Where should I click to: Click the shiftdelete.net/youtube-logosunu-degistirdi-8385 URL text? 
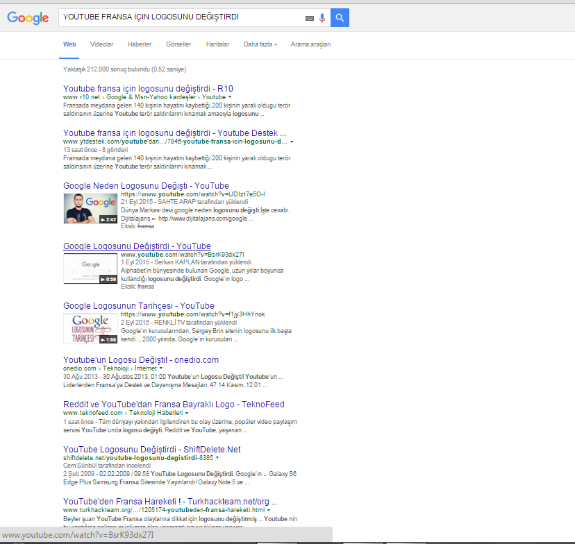point(138,458)
